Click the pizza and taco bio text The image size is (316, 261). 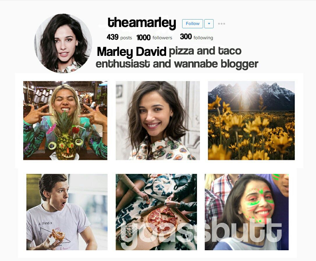click(205, 51)
